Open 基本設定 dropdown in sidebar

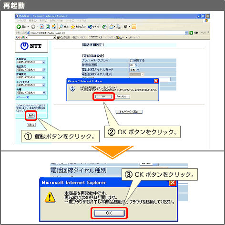click(31, 62)
